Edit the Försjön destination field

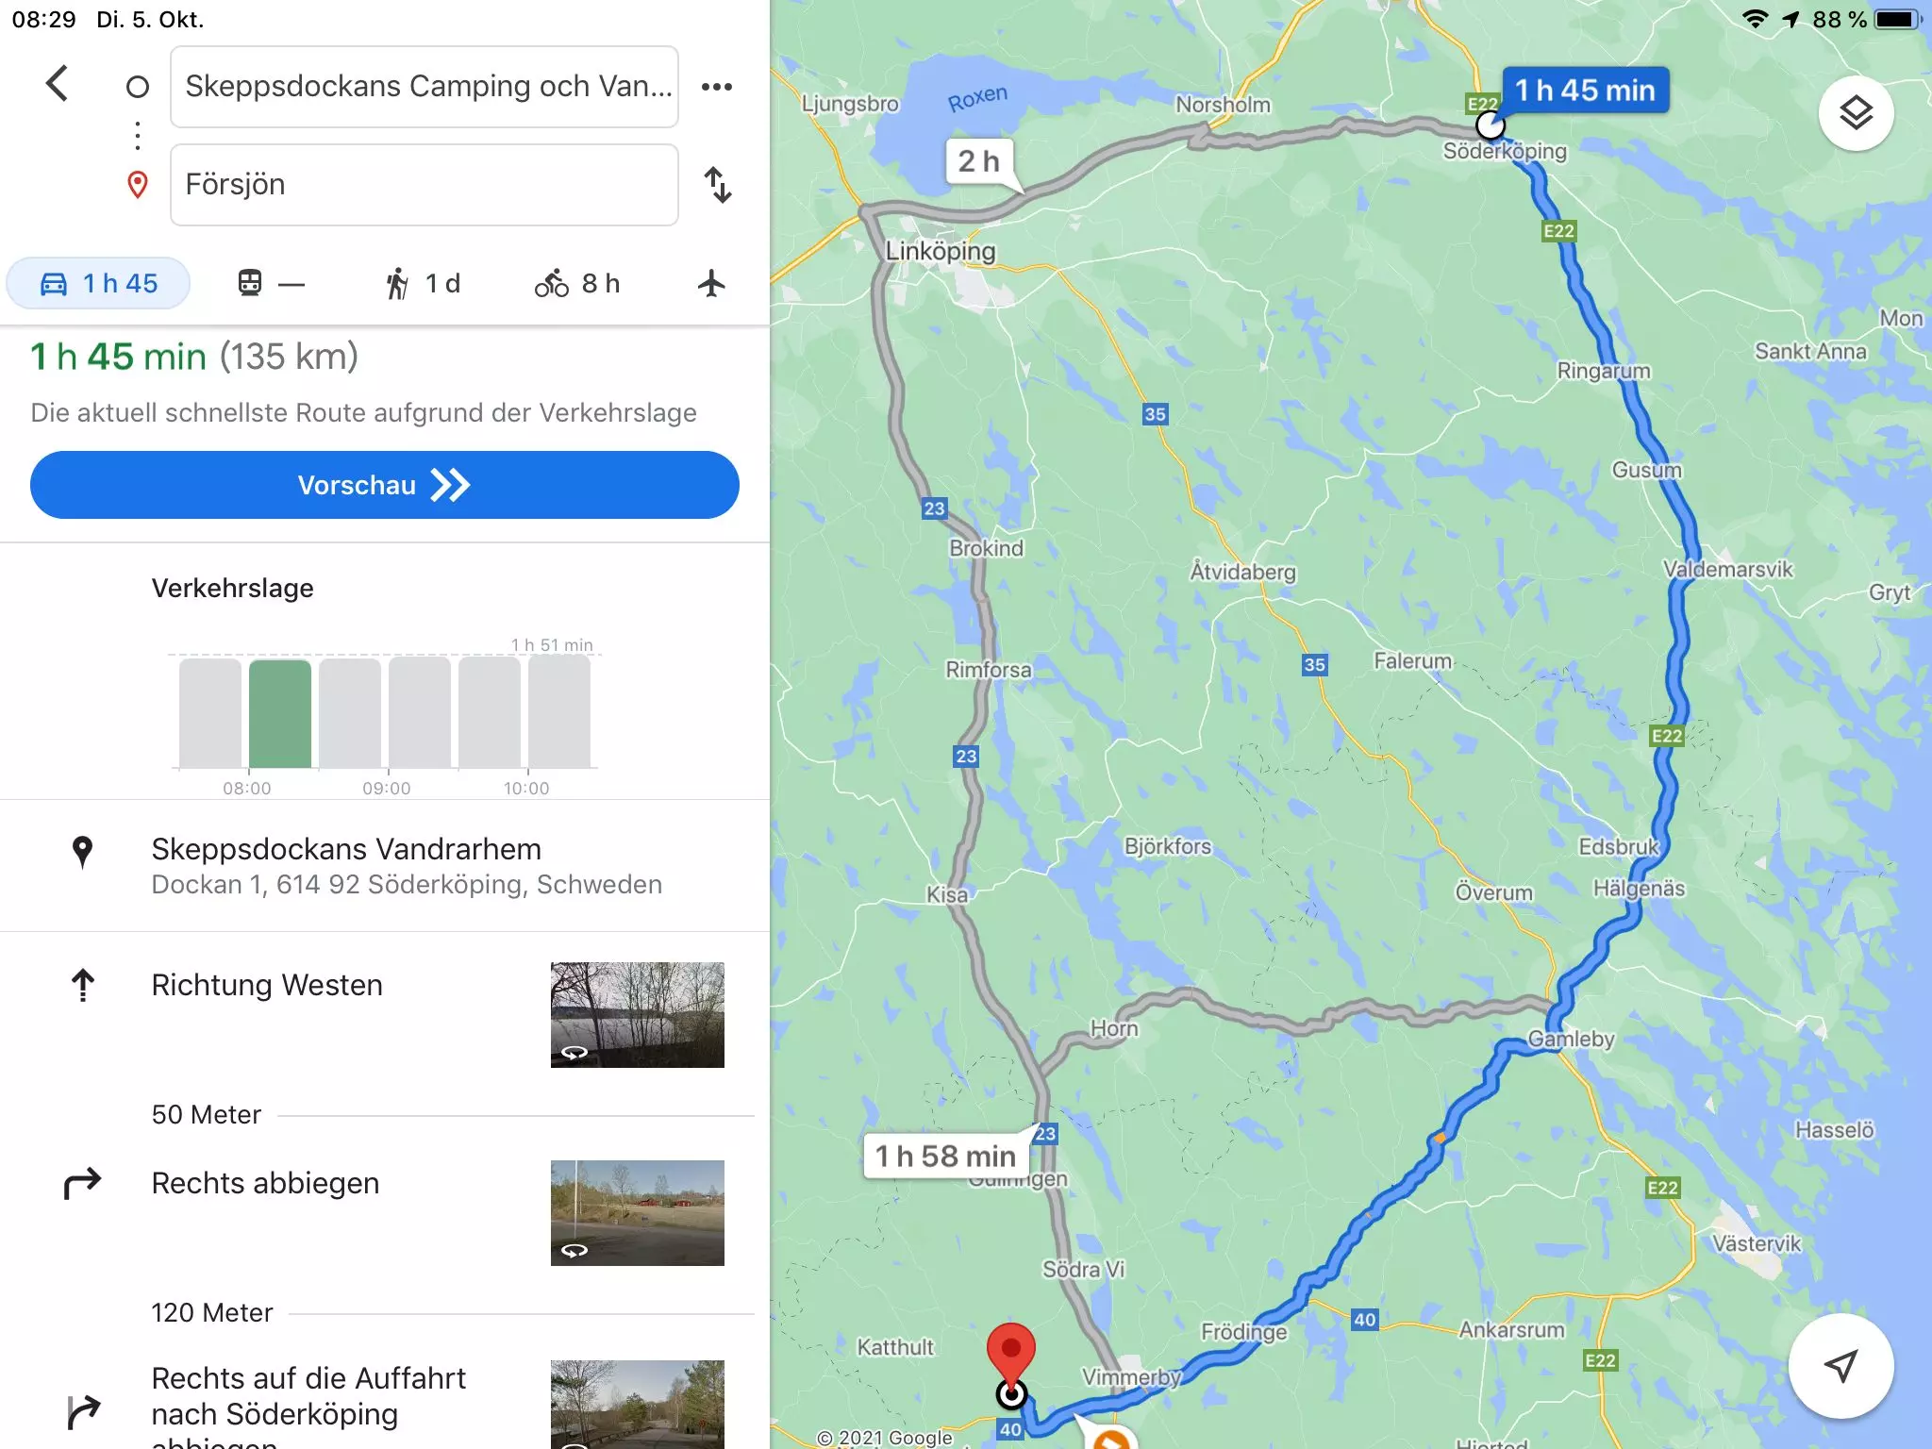425,185
